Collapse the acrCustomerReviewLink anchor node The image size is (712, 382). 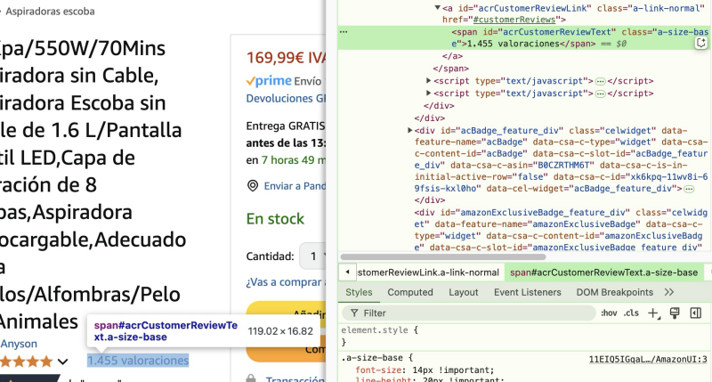pyautogui.click(x=437, y=8)
